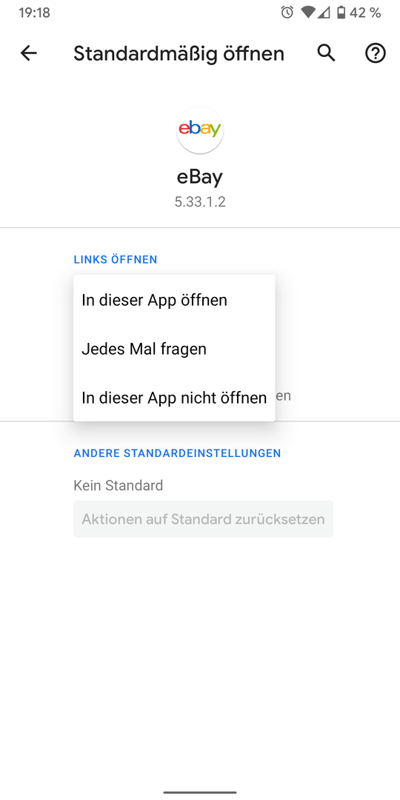Tap the battery status icon
The image size is (400, 800).
pyautogui.click(x=341, y=13)
